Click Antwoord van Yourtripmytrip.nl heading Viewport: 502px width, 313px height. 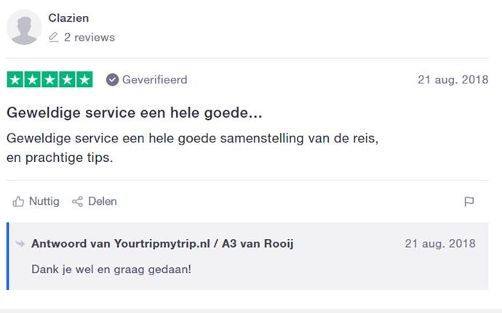[x=162, y=243]
